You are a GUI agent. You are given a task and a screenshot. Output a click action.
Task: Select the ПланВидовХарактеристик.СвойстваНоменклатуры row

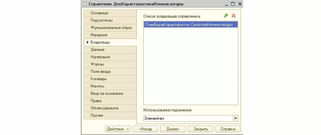pyautogui.click(x=191, y=24)
